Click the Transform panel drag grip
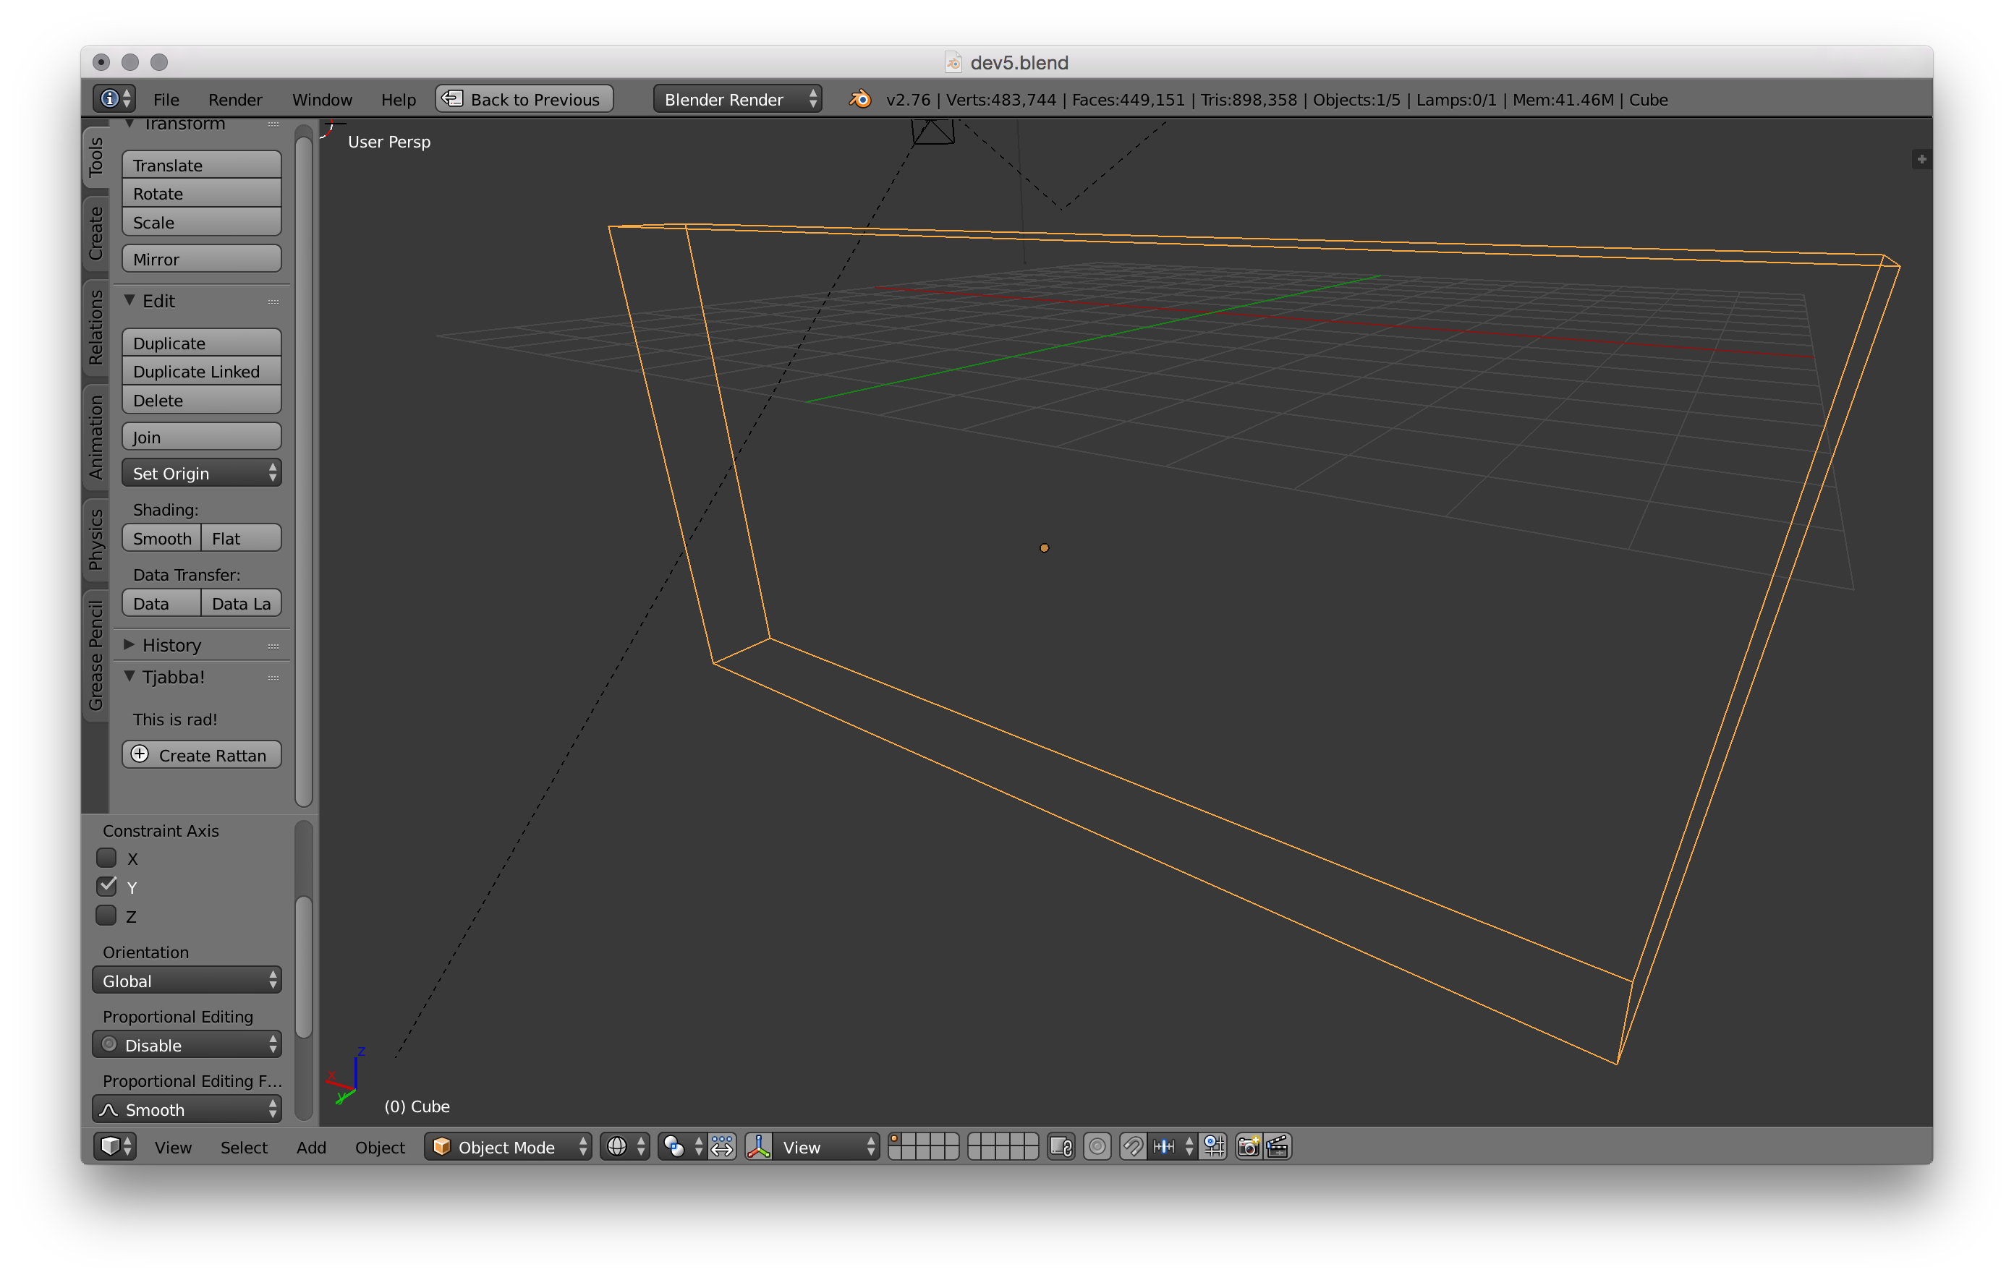Screen dimensions: 2014x1280 tap(273, 124)
